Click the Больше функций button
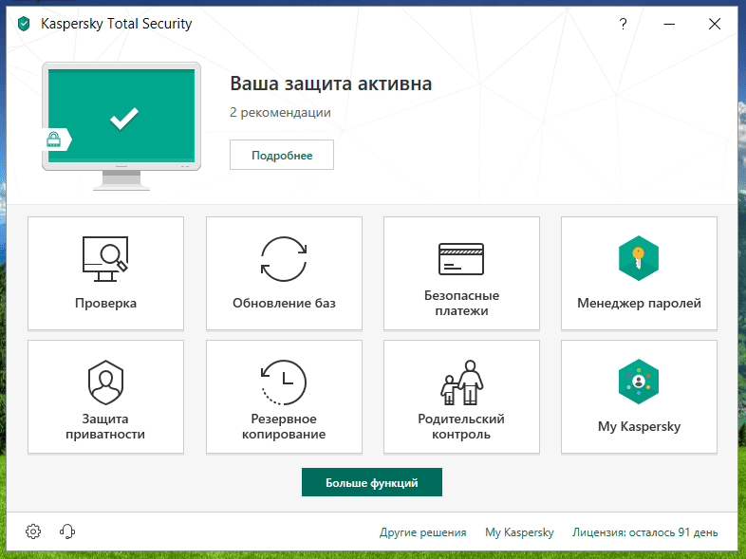 point(371,482)
